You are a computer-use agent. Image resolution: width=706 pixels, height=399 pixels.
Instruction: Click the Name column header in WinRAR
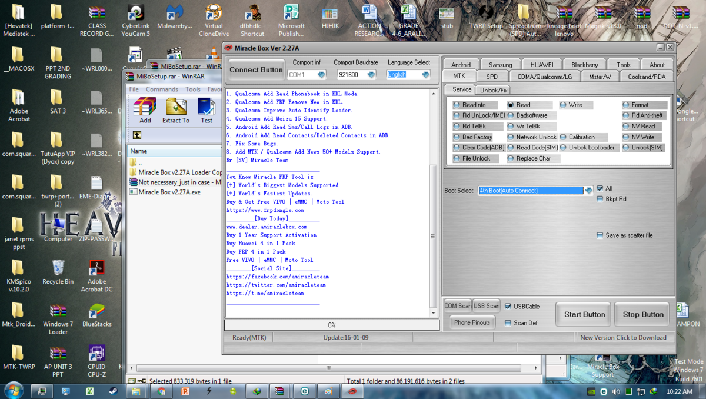(175, 151)
